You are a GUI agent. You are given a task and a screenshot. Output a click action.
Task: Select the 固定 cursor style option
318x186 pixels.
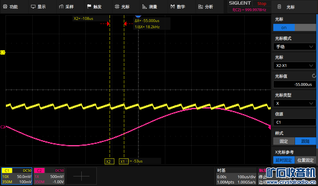coord(284,141)
